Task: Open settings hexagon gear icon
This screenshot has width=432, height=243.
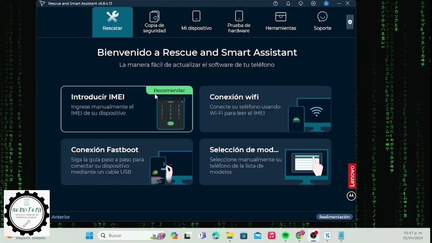Action: coord(313,3)
